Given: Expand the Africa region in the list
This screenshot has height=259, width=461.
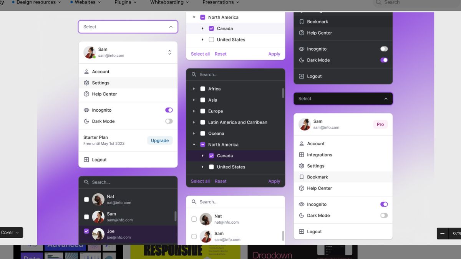Looking at the screenshot, I should (194, 89).
